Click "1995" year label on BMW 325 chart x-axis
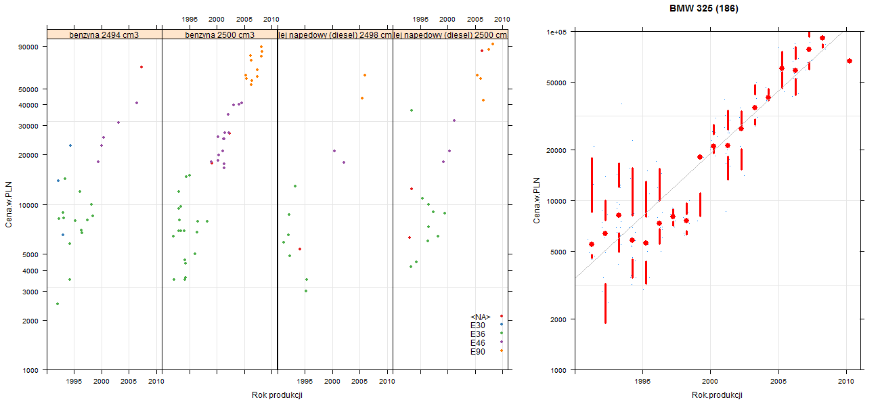 (x=642, y=382)
